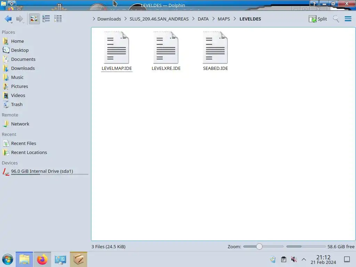The width and height of the screenshot is (356, 267).
Task: Switch to Icons view mode
Action: coord(34,19)
